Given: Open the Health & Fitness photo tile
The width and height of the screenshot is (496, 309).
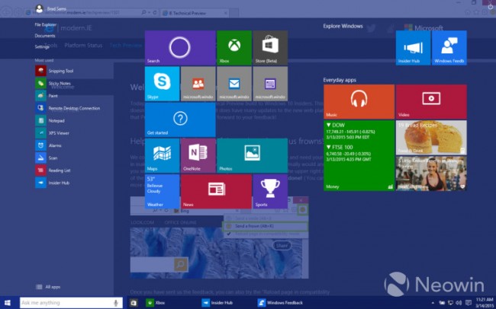Looking at the screenshot, I should [431, 174].
